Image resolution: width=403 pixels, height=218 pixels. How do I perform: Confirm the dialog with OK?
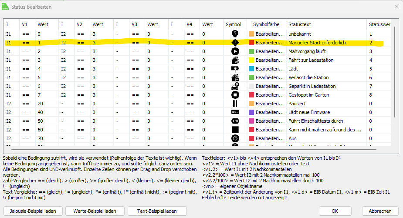click(x=335, y=211)
